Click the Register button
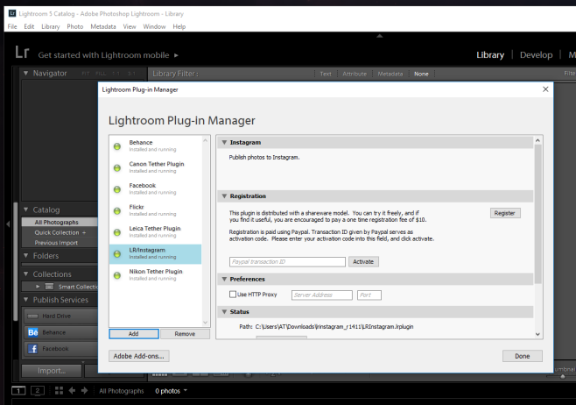Screen dimensions: 576x405 (505, 213)
